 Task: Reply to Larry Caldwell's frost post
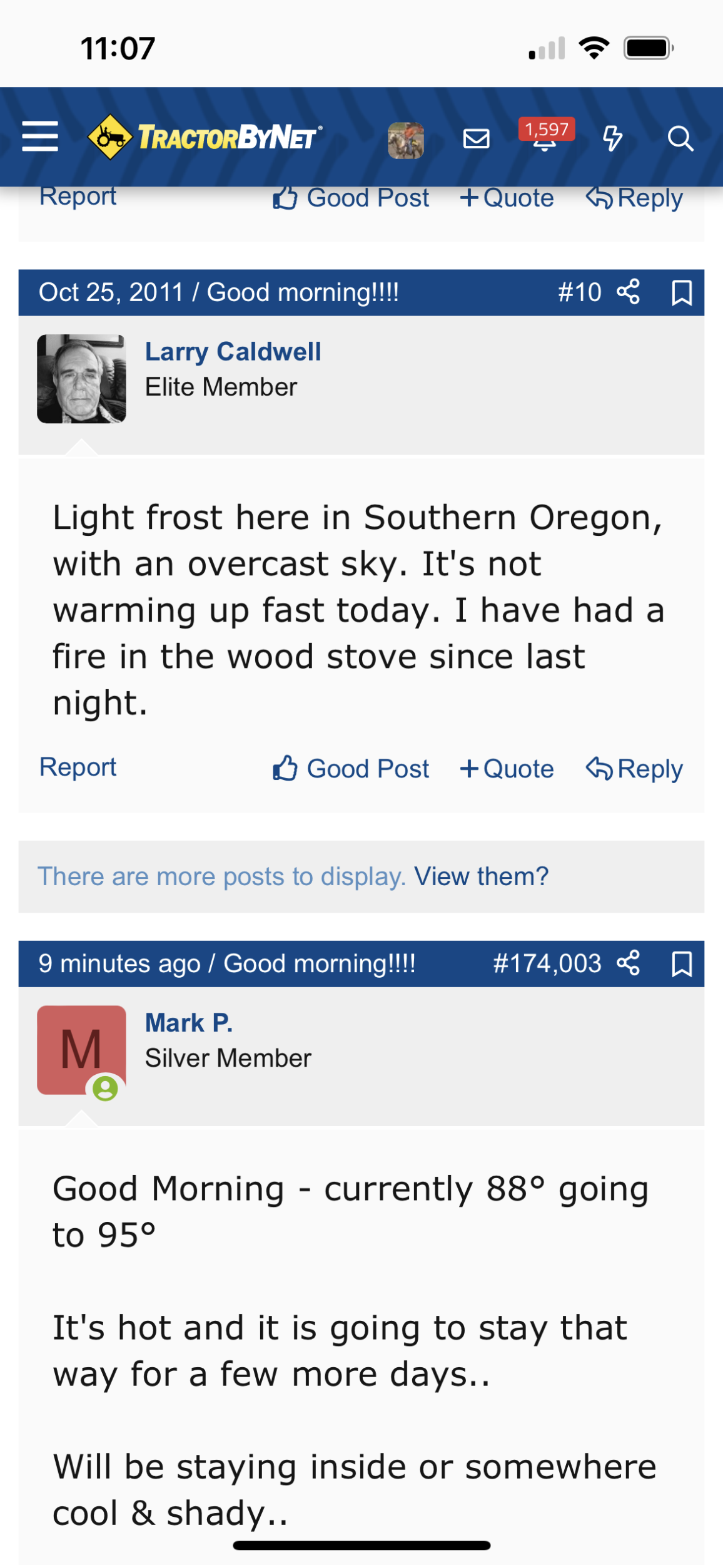634,768
